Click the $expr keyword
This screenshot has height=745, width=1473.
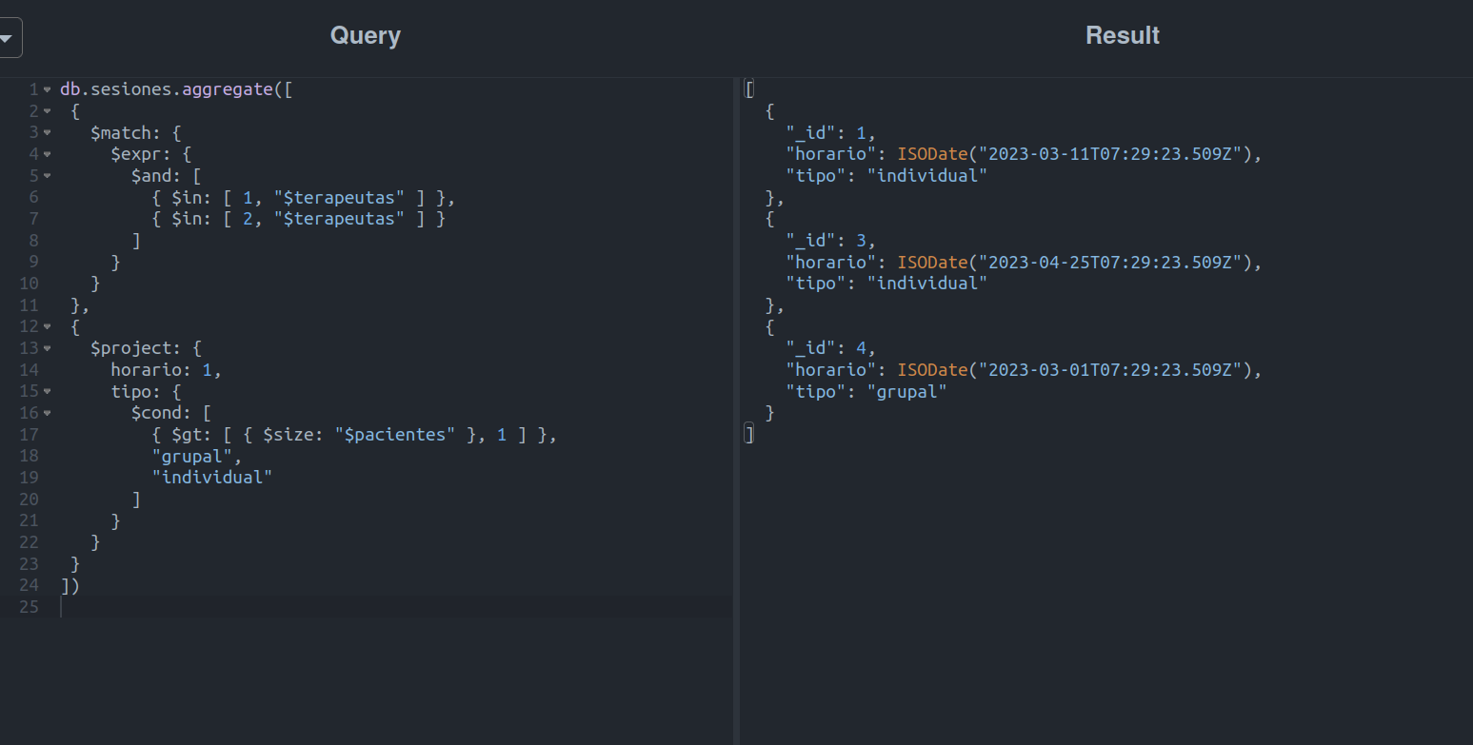click(x=141, y=154)
